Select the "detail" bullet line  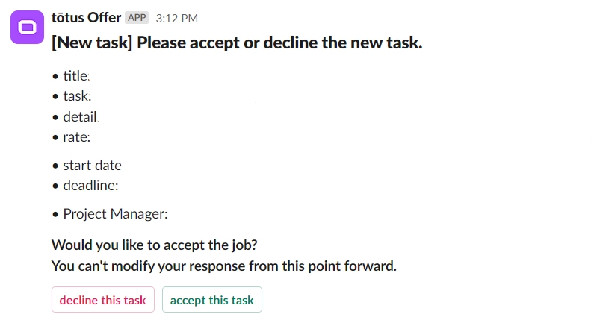[79, 117]
